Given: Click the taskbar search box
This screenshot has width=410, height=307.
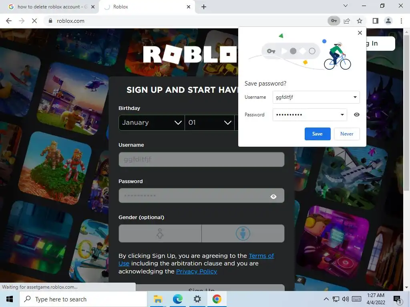Looking at the screenshot, I should coord(83,299).
